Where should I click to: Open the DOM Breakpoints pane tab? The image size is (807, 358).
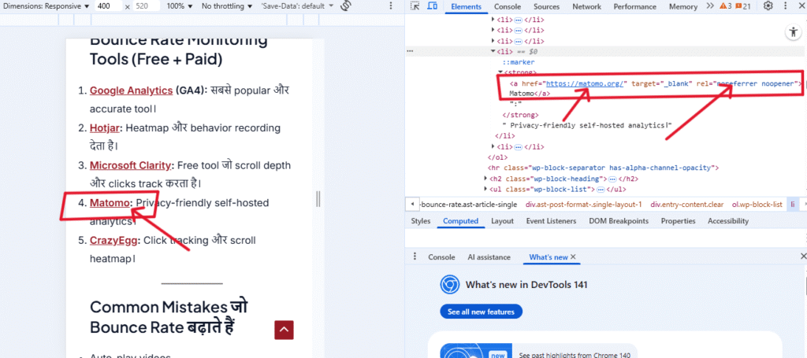619,221
